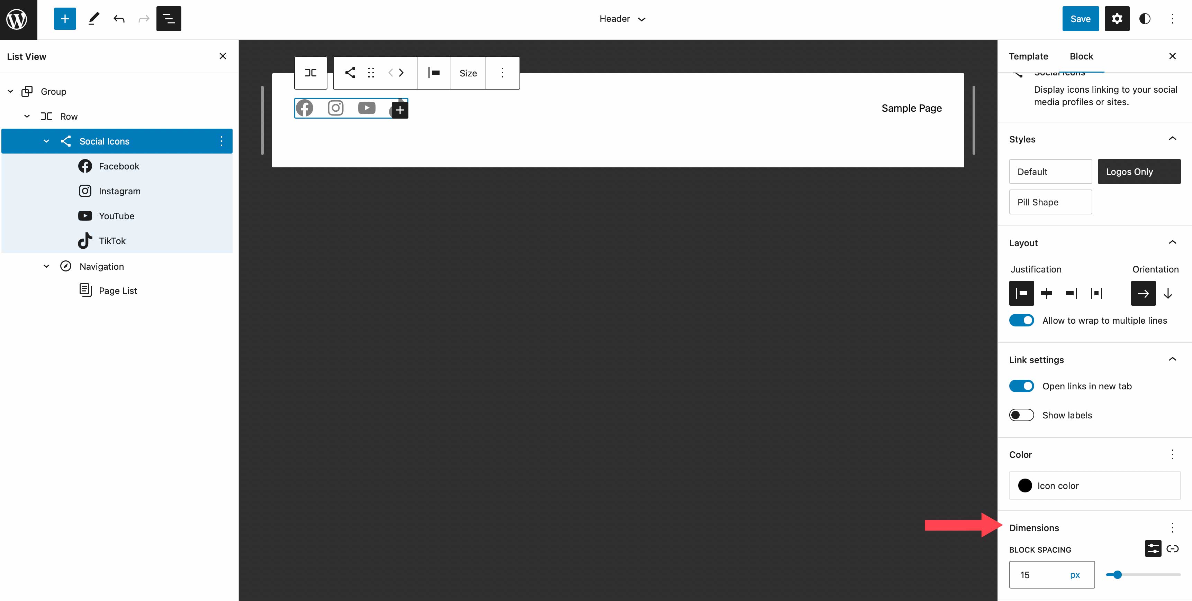The height and width of the screenshot is (601, 1192).
Task: Click the Default style button
Action: (x=1051, y=171)
